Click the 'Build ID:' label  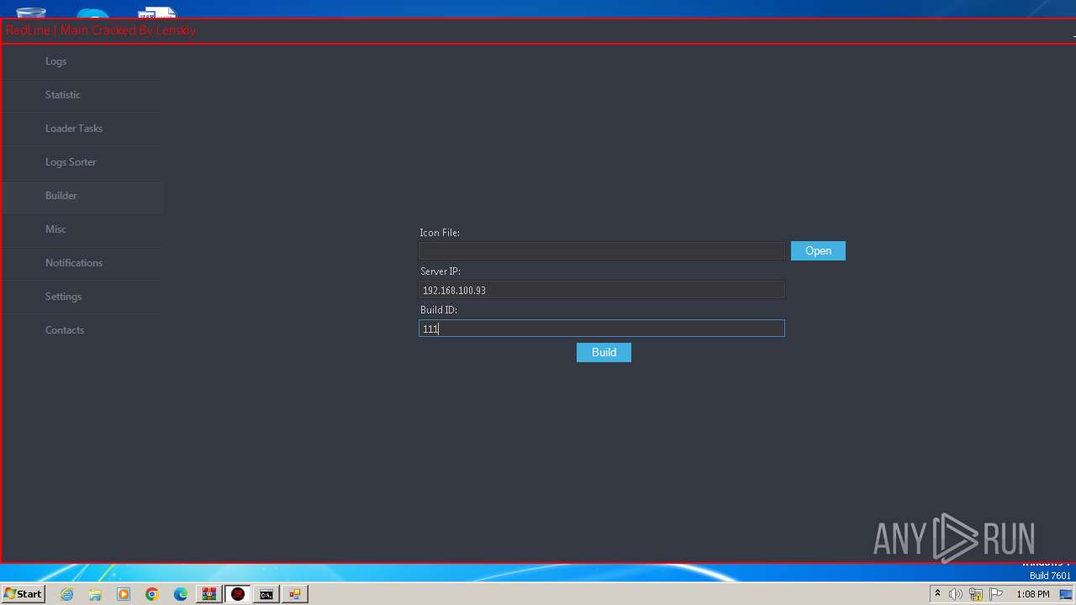click(438, 310)
